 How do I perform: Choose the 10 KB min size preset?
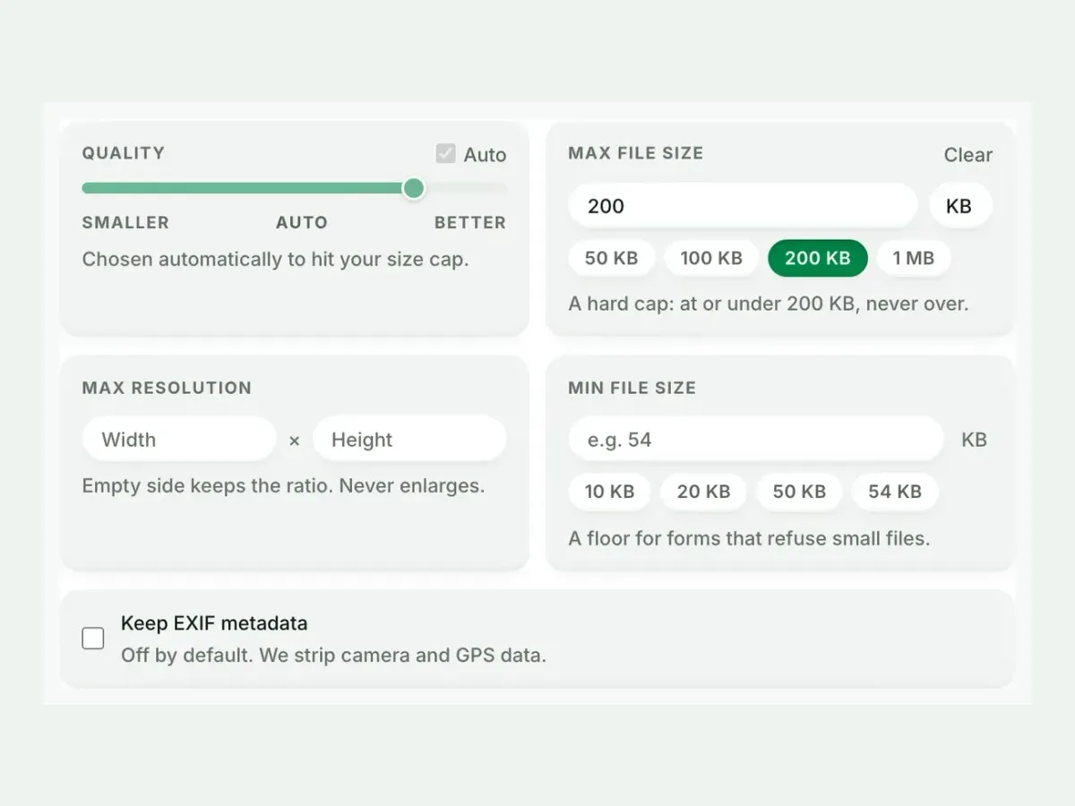pyautogui.click(x=610, y=492)
